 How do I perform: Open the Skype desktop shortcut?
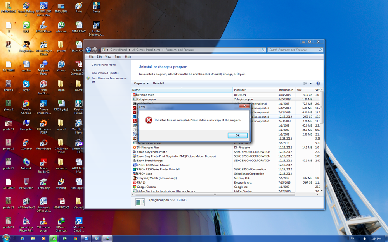point(26,86)
